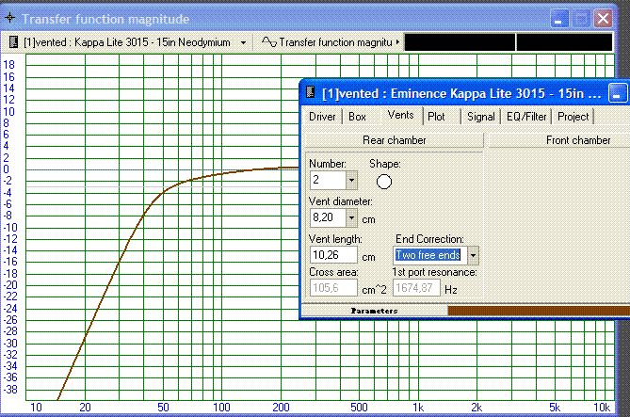The image size is (630, 417).
Task: Switch to the Box tab
Action: point(357,117)
